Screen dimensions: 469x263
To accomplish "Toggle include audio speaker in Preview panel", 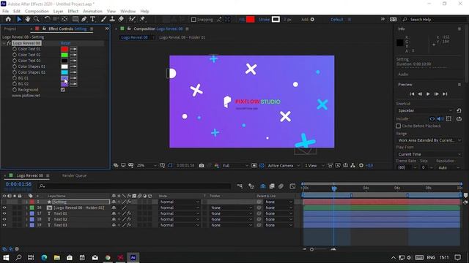I will [x=440, y=118].
